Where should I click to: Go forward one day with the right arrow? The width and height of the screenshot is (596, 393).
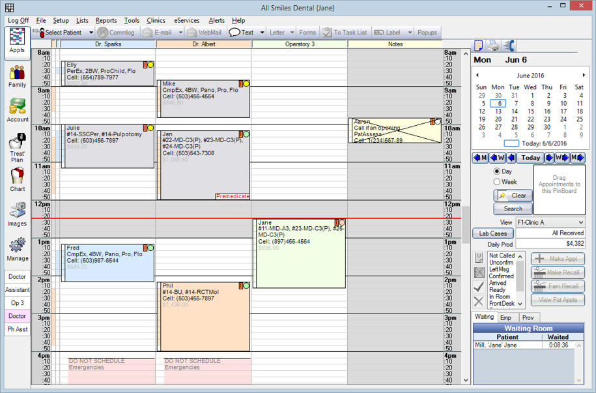[549, 158]
